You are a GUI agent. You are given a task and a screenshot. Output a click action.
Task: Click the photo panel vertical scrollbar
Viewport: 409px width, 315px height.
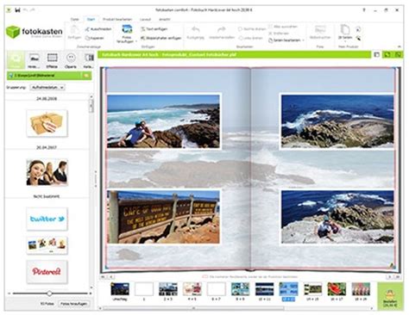tap(91, 105)
